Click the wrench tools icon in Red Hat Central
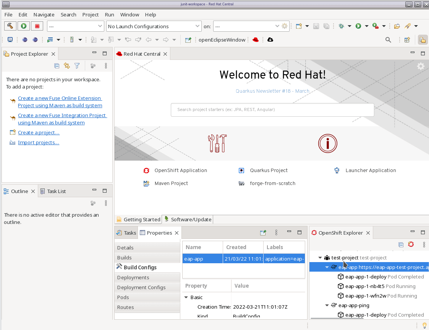 click(217, 143)
